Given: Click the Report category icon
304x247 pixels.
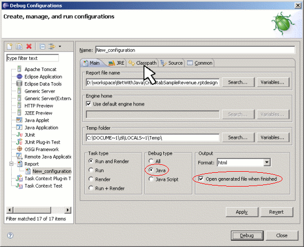Looking at the screenshot, I should 20,164.
